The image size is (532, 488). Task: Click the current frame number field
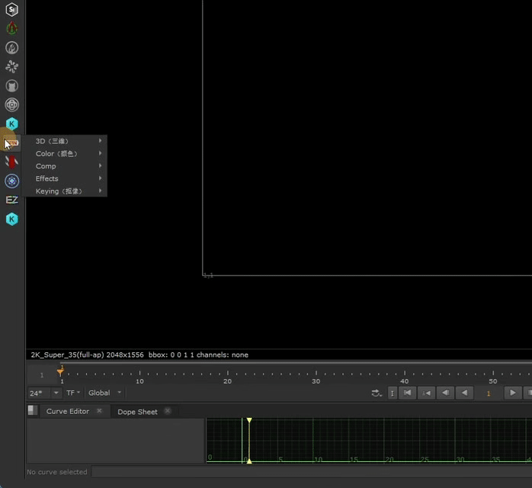pyautogui.click(x=489, y=393)
